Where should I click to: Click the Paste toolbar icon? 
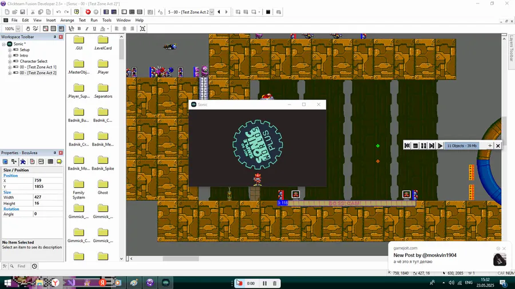pos(48,12)
